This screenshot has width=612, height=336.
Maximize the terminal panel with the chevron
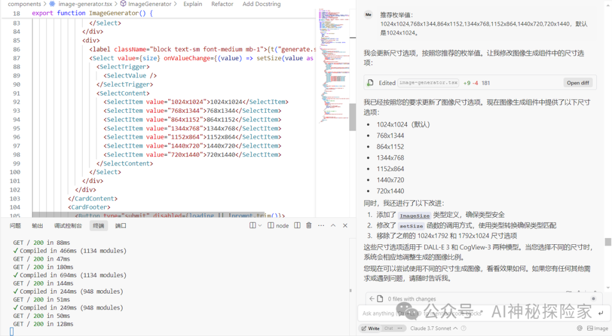pyautogui.click(x=333, y=225)
